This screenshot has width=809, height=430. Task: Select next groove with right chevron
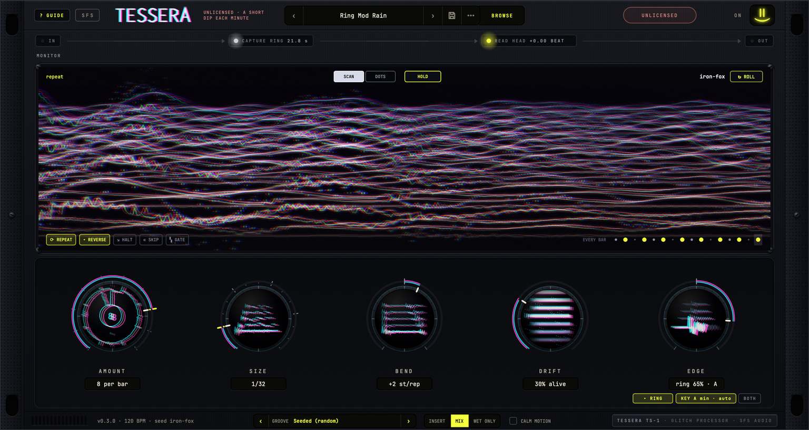pos(408,421)
